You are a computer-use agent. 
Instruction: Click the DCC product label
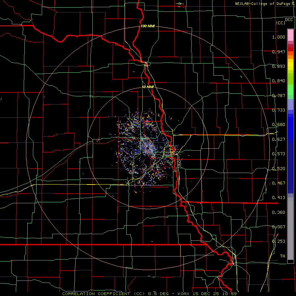click(289, 20)
